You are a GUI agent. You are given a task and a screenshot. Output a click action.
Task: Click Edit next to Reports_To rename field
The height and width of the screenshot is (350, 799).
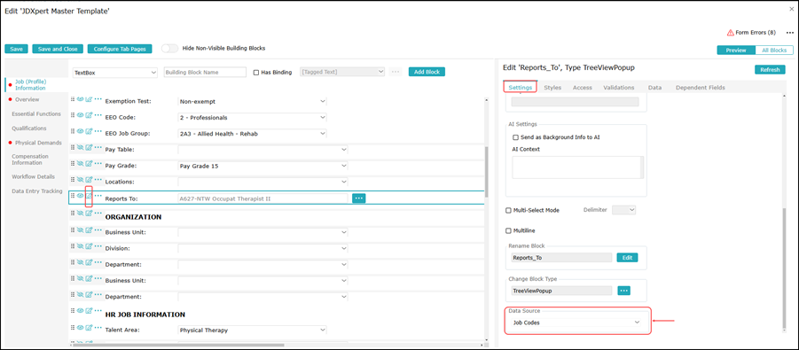(627, 258)
